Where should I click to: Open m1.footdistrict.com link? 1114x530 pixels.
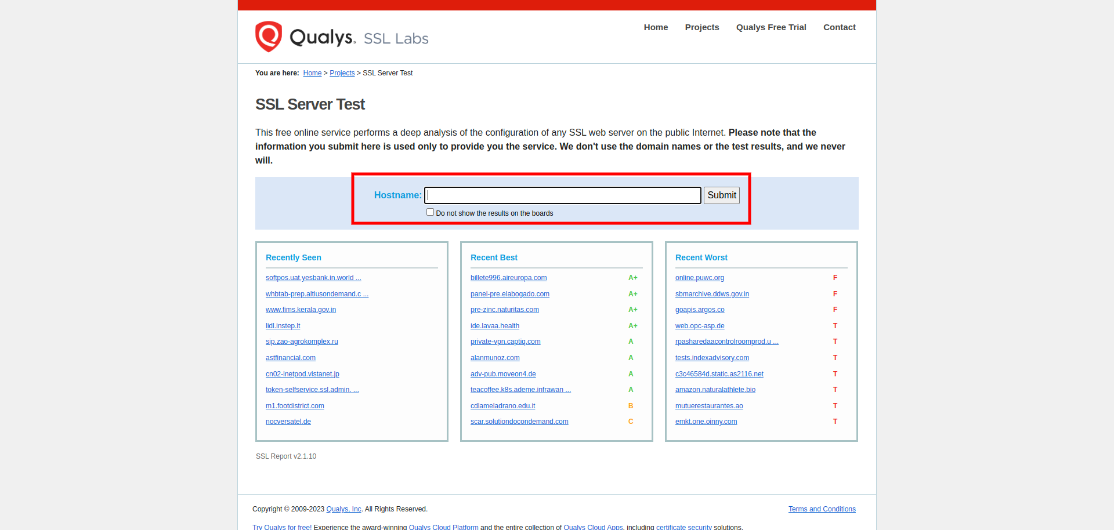point(295,406)
